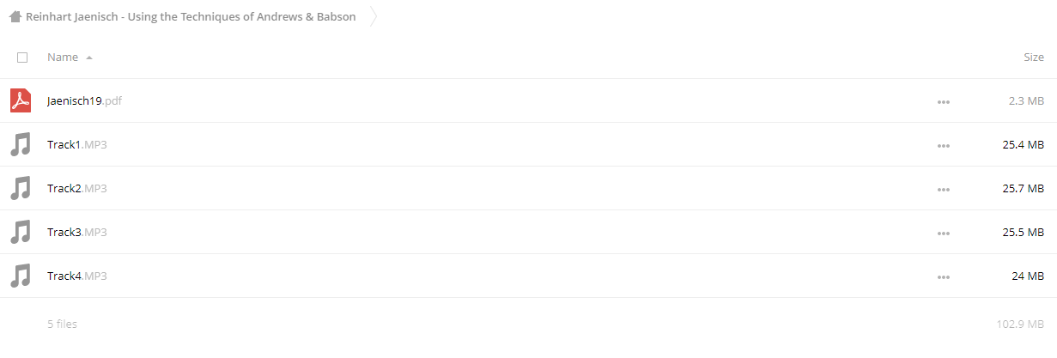1057x358 pixels.
Task: Click the music note icon for Track2
Action: [x=21, y=188]
